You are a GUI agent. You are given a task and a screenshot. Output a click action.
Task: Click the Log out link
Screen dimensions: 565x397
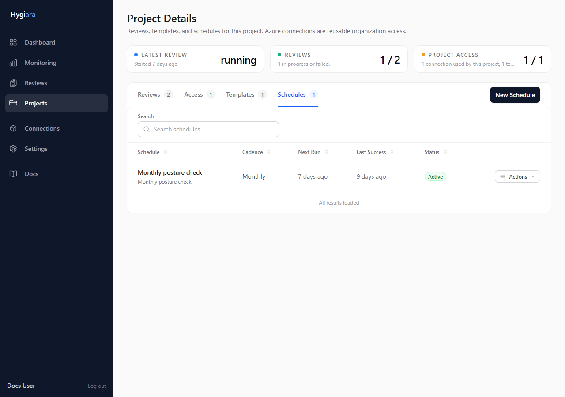pos(97,386)
